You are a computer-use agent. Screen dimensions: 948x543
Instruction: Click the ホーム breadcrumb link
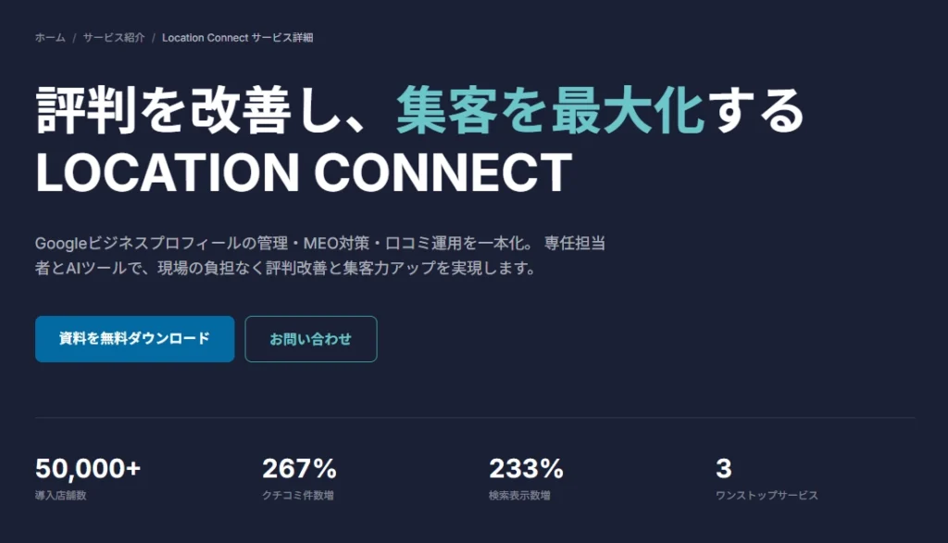click(50, 38)
